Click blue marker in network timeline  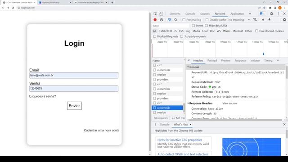(x=263, y=54)
